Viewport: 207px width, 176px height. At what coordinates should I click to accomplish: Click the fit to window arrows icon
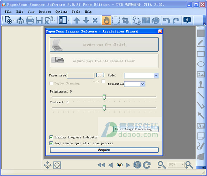click(48, 165)
